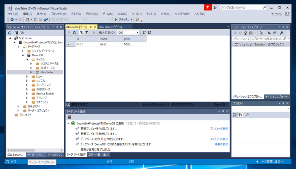Expand the システム データベース folder
The width and height of the screenshot is (296, 169).
click(23, 51)
